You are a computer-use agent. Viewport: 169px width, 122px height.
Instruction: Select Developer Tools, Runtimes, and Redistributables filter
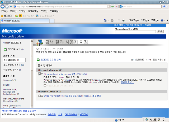[11, 92]
